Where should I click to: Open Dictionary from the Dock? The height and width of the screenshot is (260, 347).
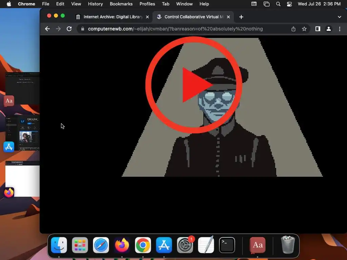[258, 245]
